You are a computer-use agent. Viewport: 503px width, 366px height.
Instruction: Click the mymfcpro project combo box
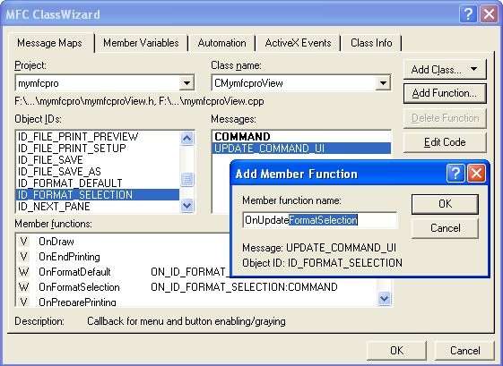[x=105, y=83]
